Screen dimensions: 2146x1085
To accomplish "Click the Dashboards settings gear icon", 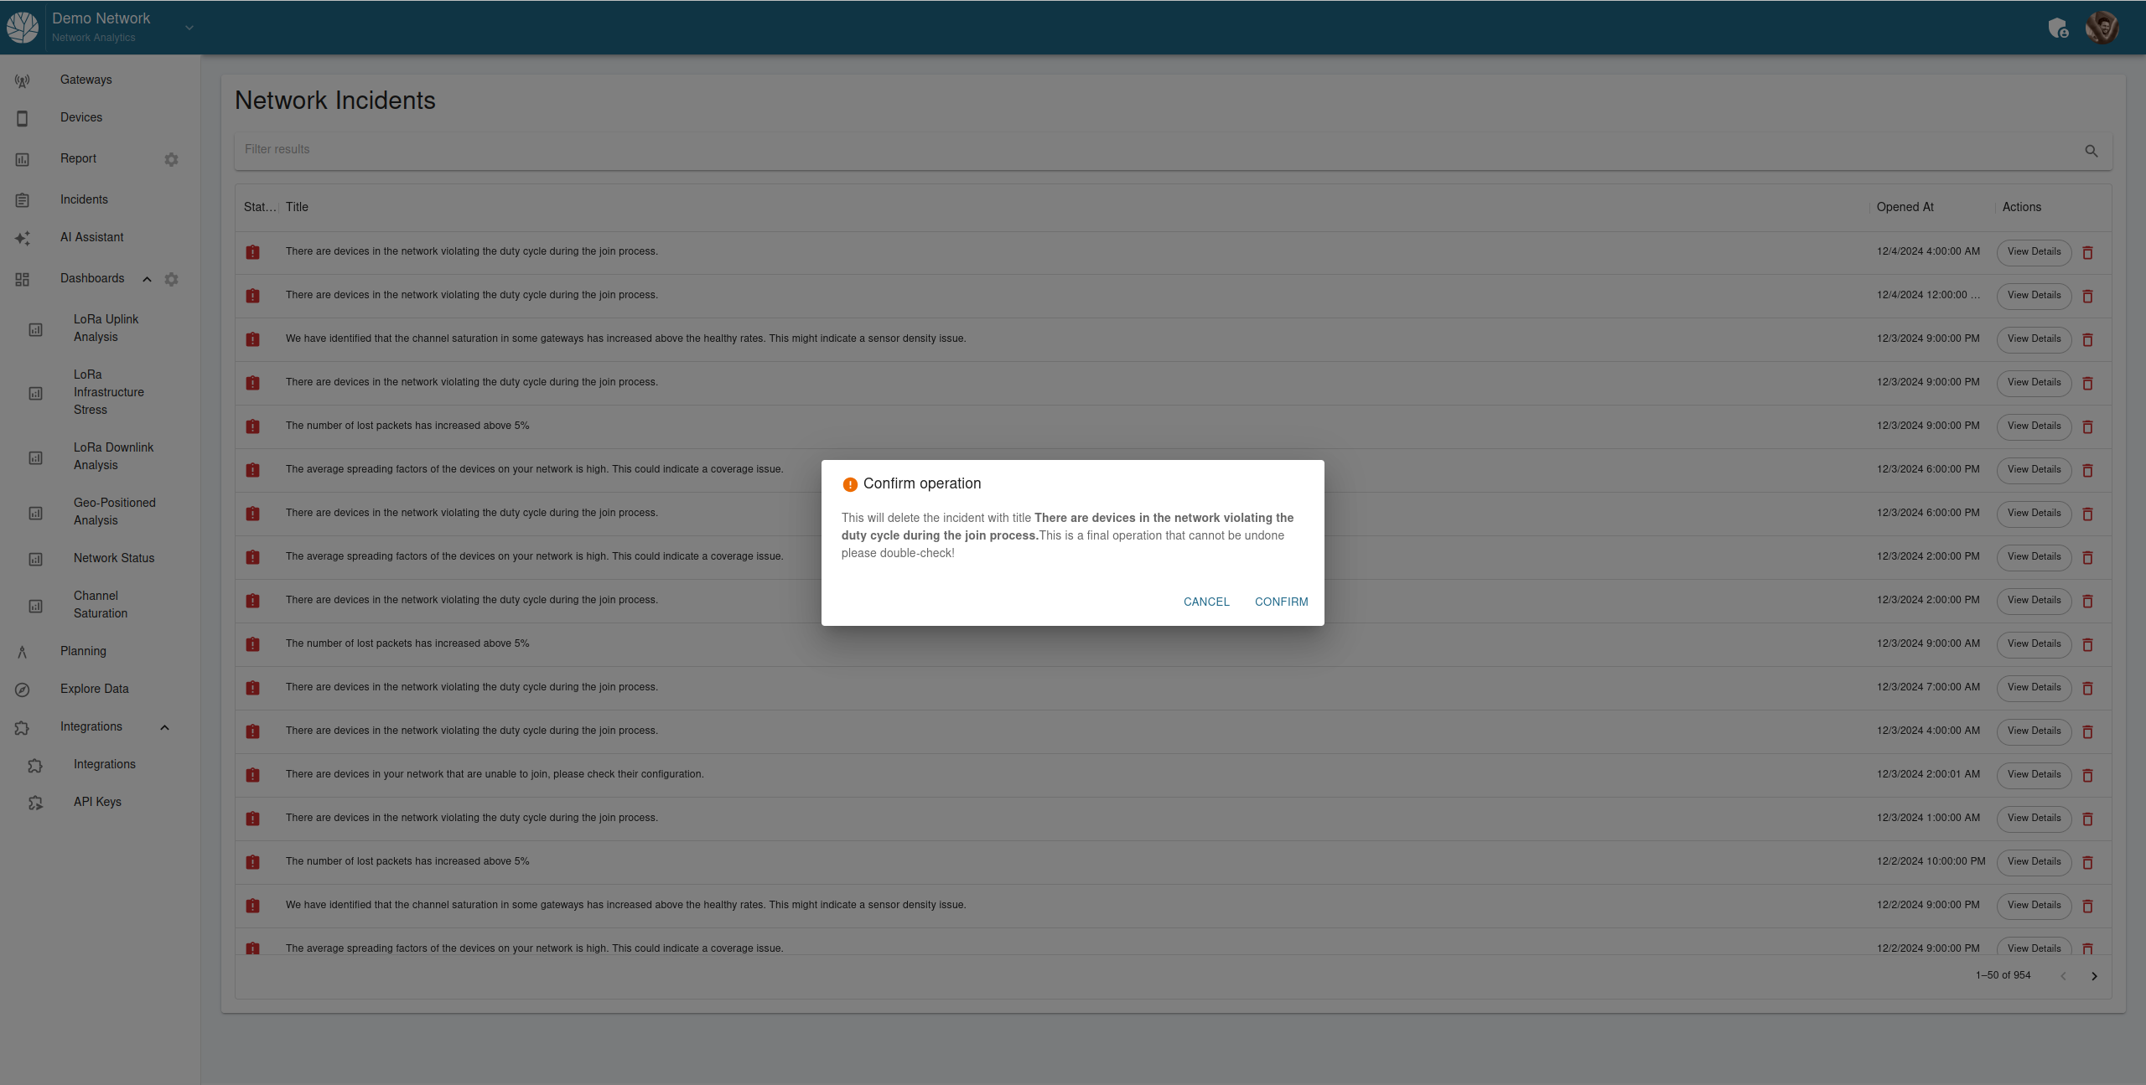I will tap(171, 279).
